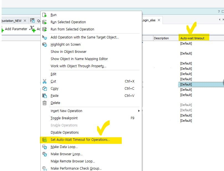Select Disable Operations menu entry
This screenshot has width=224, height=171.
click(65, 133)
